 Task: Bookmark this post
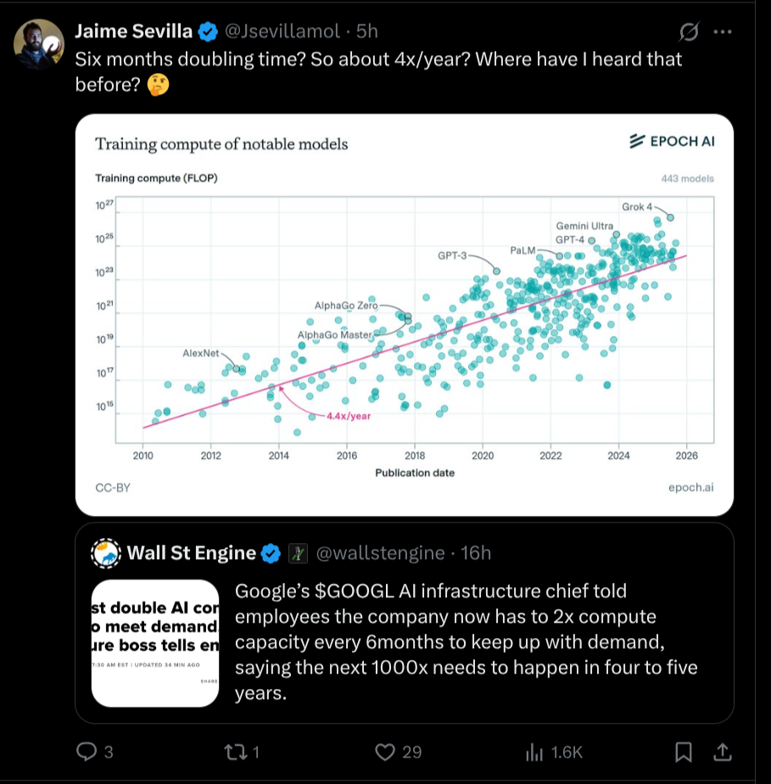click(x=684, y=752)
